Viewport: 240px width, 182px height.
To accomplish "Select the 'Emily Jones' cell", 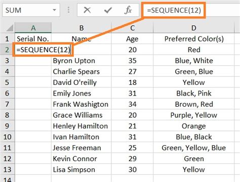I will tap(82, 93).
